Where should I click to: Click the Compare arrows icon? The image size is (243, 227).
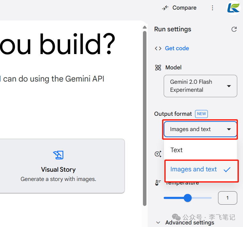[x=165, y=8]
